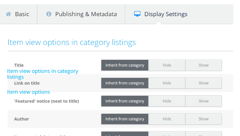
Task: Click the "'Featured' notice (next to title)" label
Action: point(46,101)
